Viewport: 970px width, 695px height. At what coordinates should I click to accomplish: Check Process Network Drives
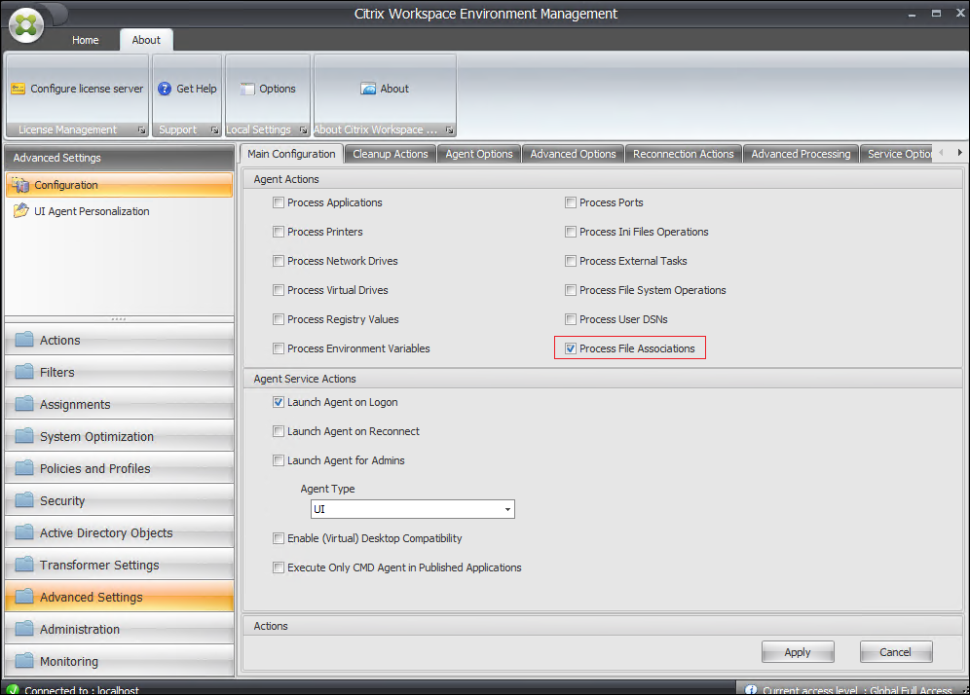[279, 261]
